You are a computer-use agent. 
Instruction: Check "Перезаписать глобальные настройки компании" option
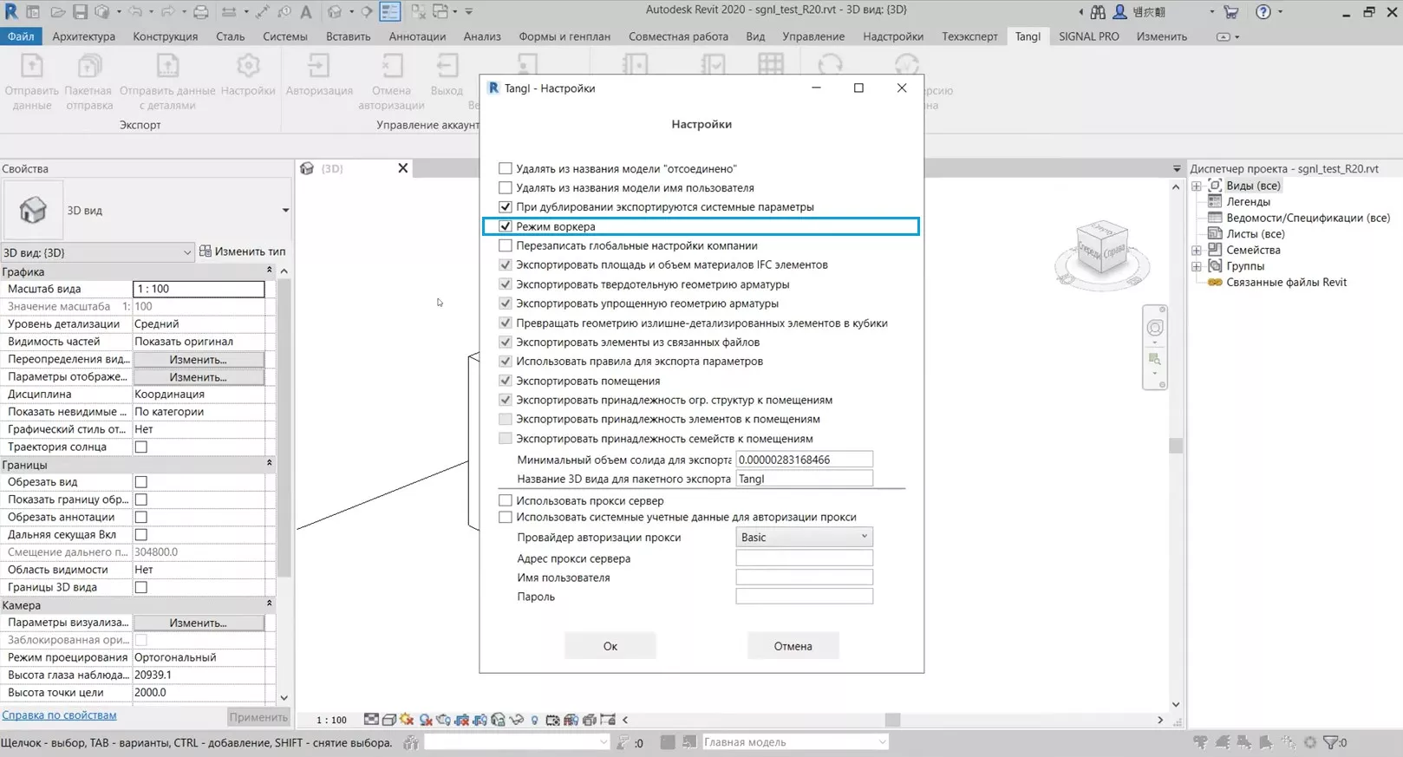point(506,245)
